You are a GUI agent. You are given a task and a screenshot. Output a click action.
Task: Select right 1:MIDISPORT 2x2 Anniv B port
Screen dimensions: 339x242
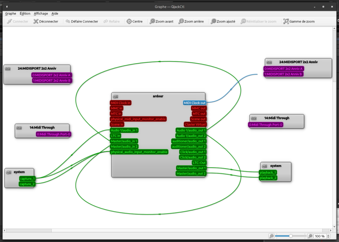click(283, 74)
